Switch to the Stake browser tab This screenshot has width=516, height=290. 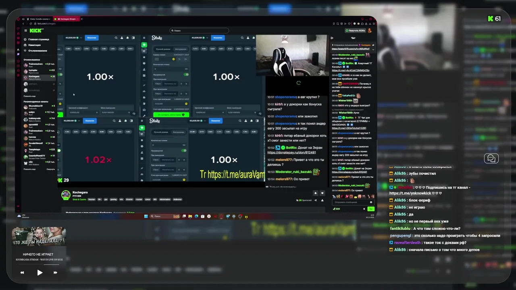(x=40, y=19)
